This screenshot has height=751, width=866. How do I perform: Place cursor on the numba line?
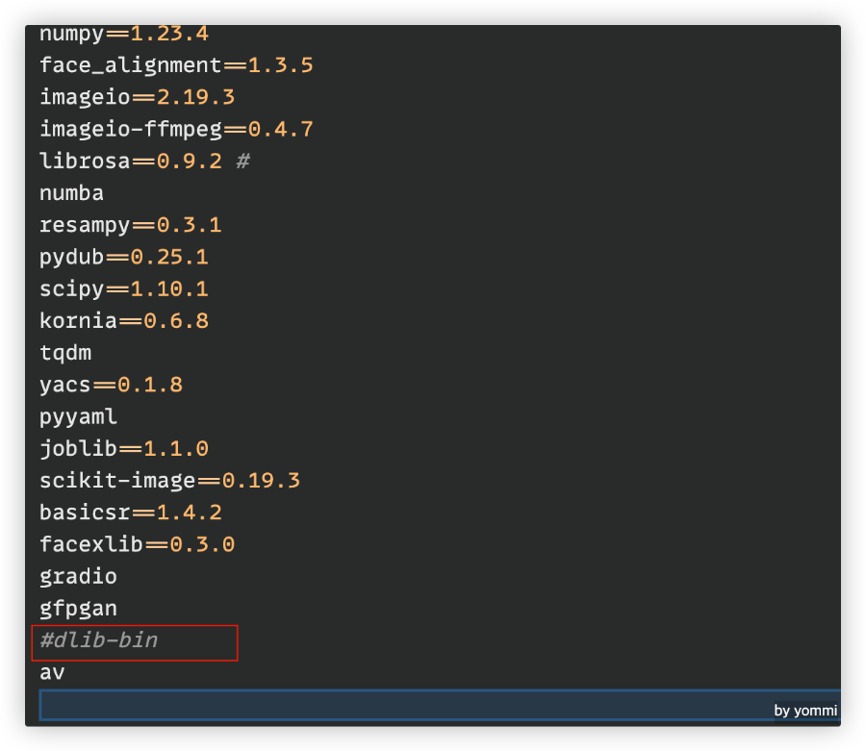pyautogui.click(x=71, y=193)
